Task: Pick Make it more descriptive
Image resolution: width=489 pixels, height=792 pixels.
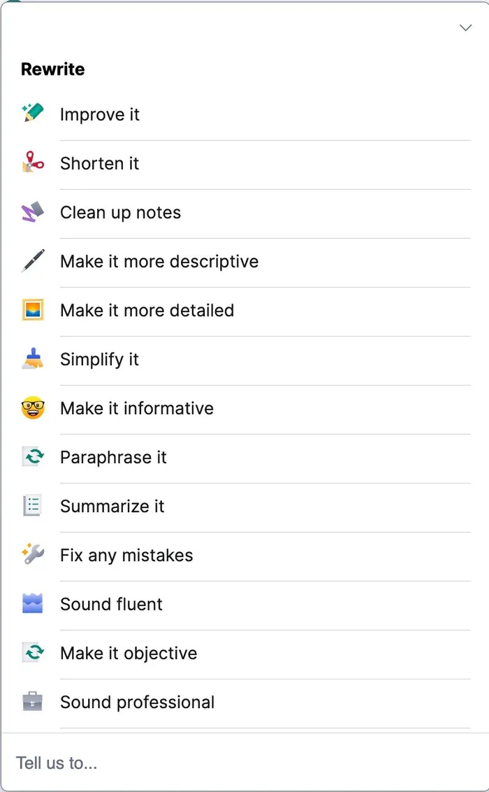Action: coord(159,262)
